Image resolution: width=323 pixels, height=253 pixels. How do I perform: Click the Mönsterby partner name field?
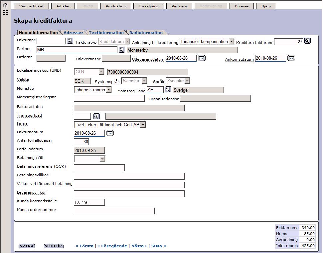[x=182, y=50]
